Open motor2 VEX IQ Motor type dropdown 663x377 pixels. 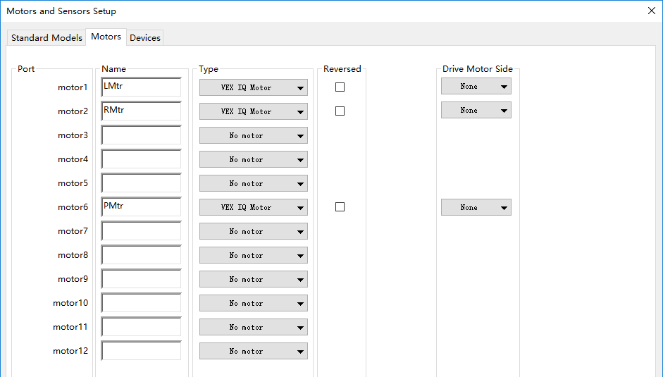tap(254, 111)
